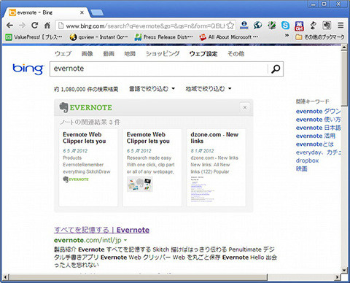Click the first blue person extension icon

click(244, 26)
